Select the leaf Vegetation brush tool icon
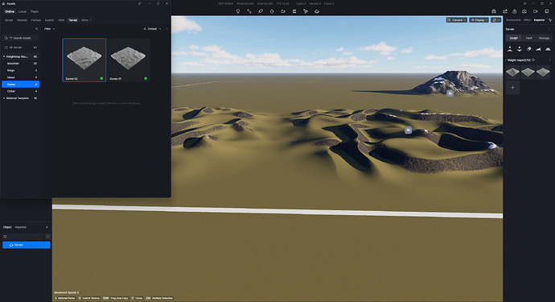 pos(261,11)
